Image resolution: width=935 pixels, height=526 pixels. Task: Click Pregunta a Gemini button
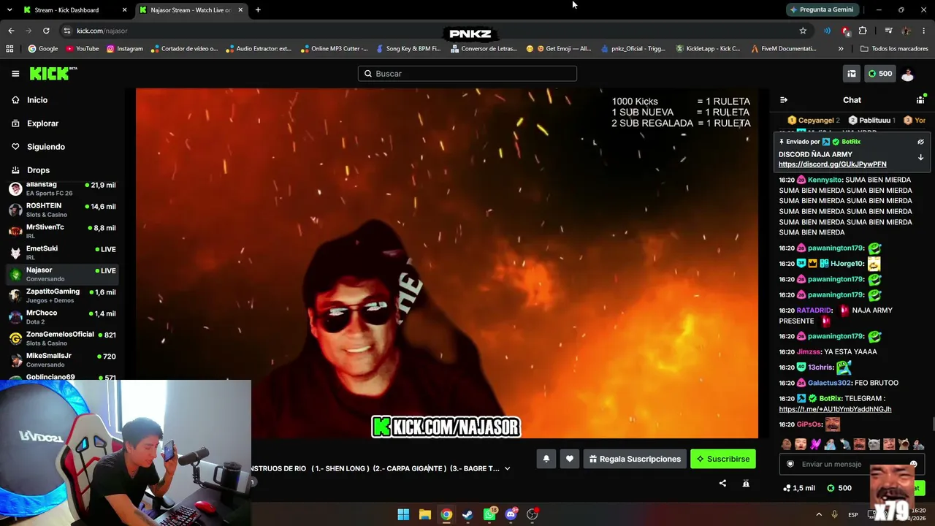tap(822, 9)
